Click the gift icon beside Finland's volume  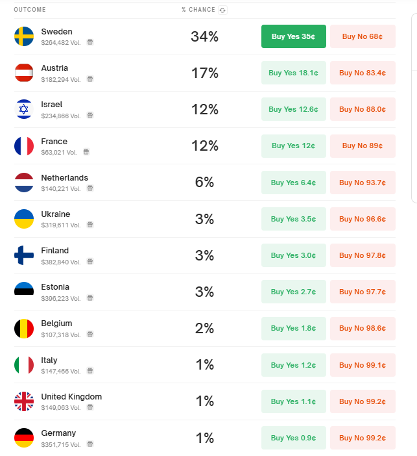90,261
